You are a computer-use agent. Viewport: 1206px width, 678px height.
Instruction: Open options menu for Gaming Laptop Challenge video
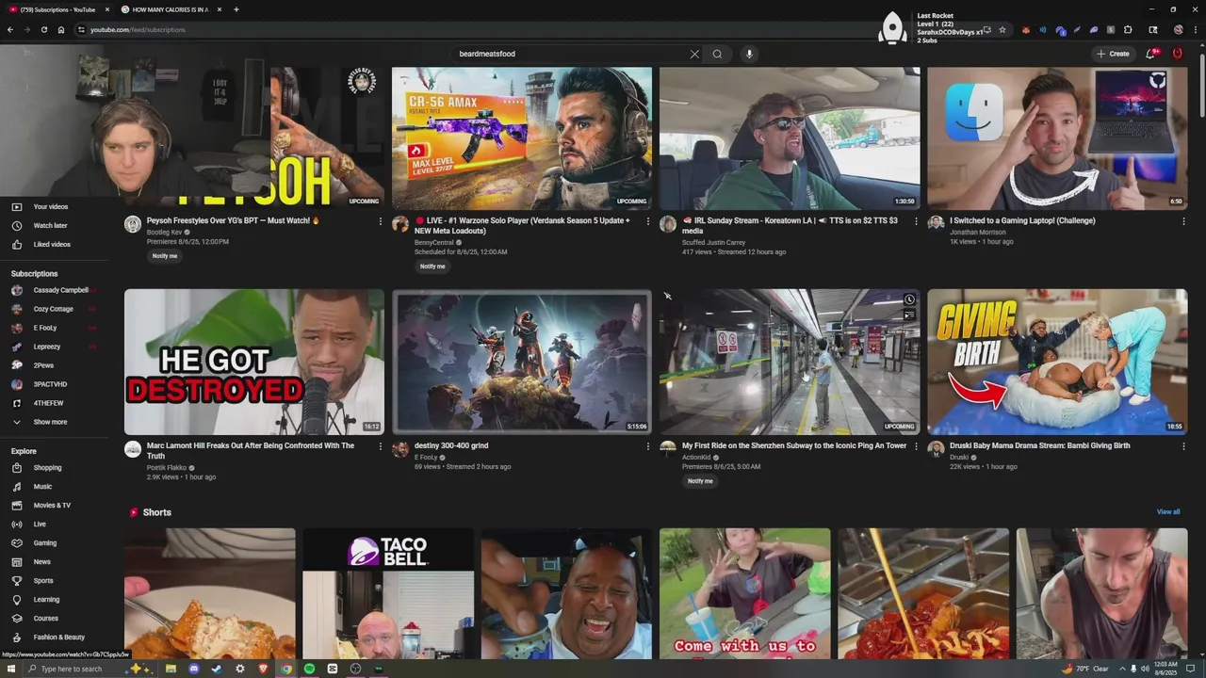[x=1183, y=221]
